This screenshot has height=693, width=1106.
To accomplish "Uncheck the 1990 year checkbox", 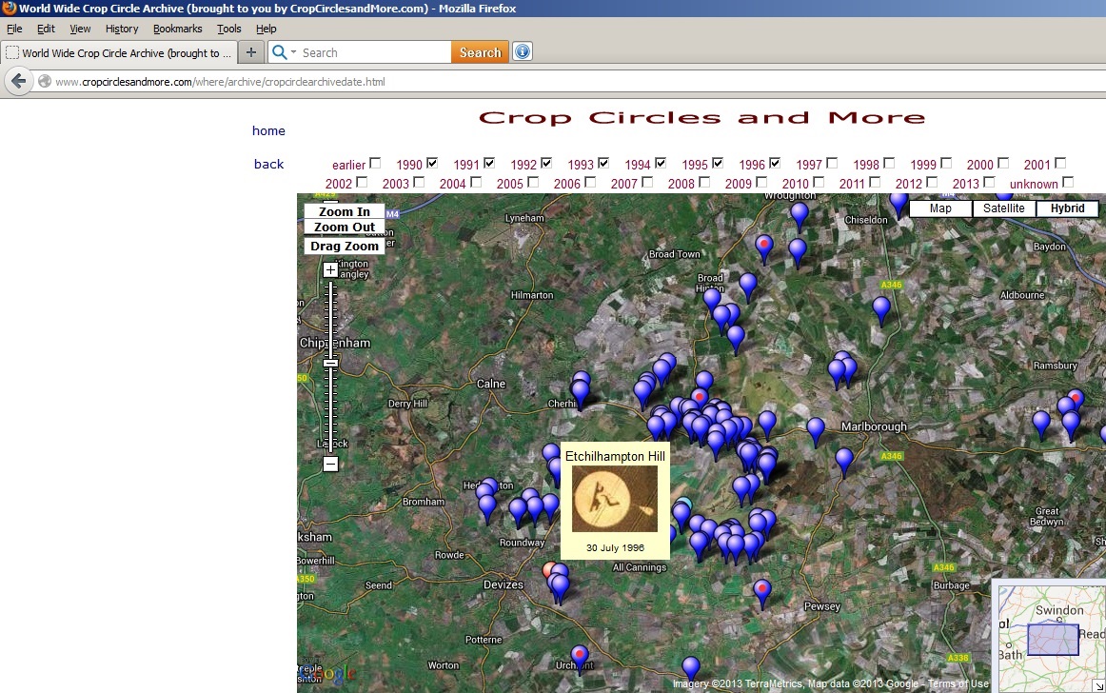I will (432, 163).
